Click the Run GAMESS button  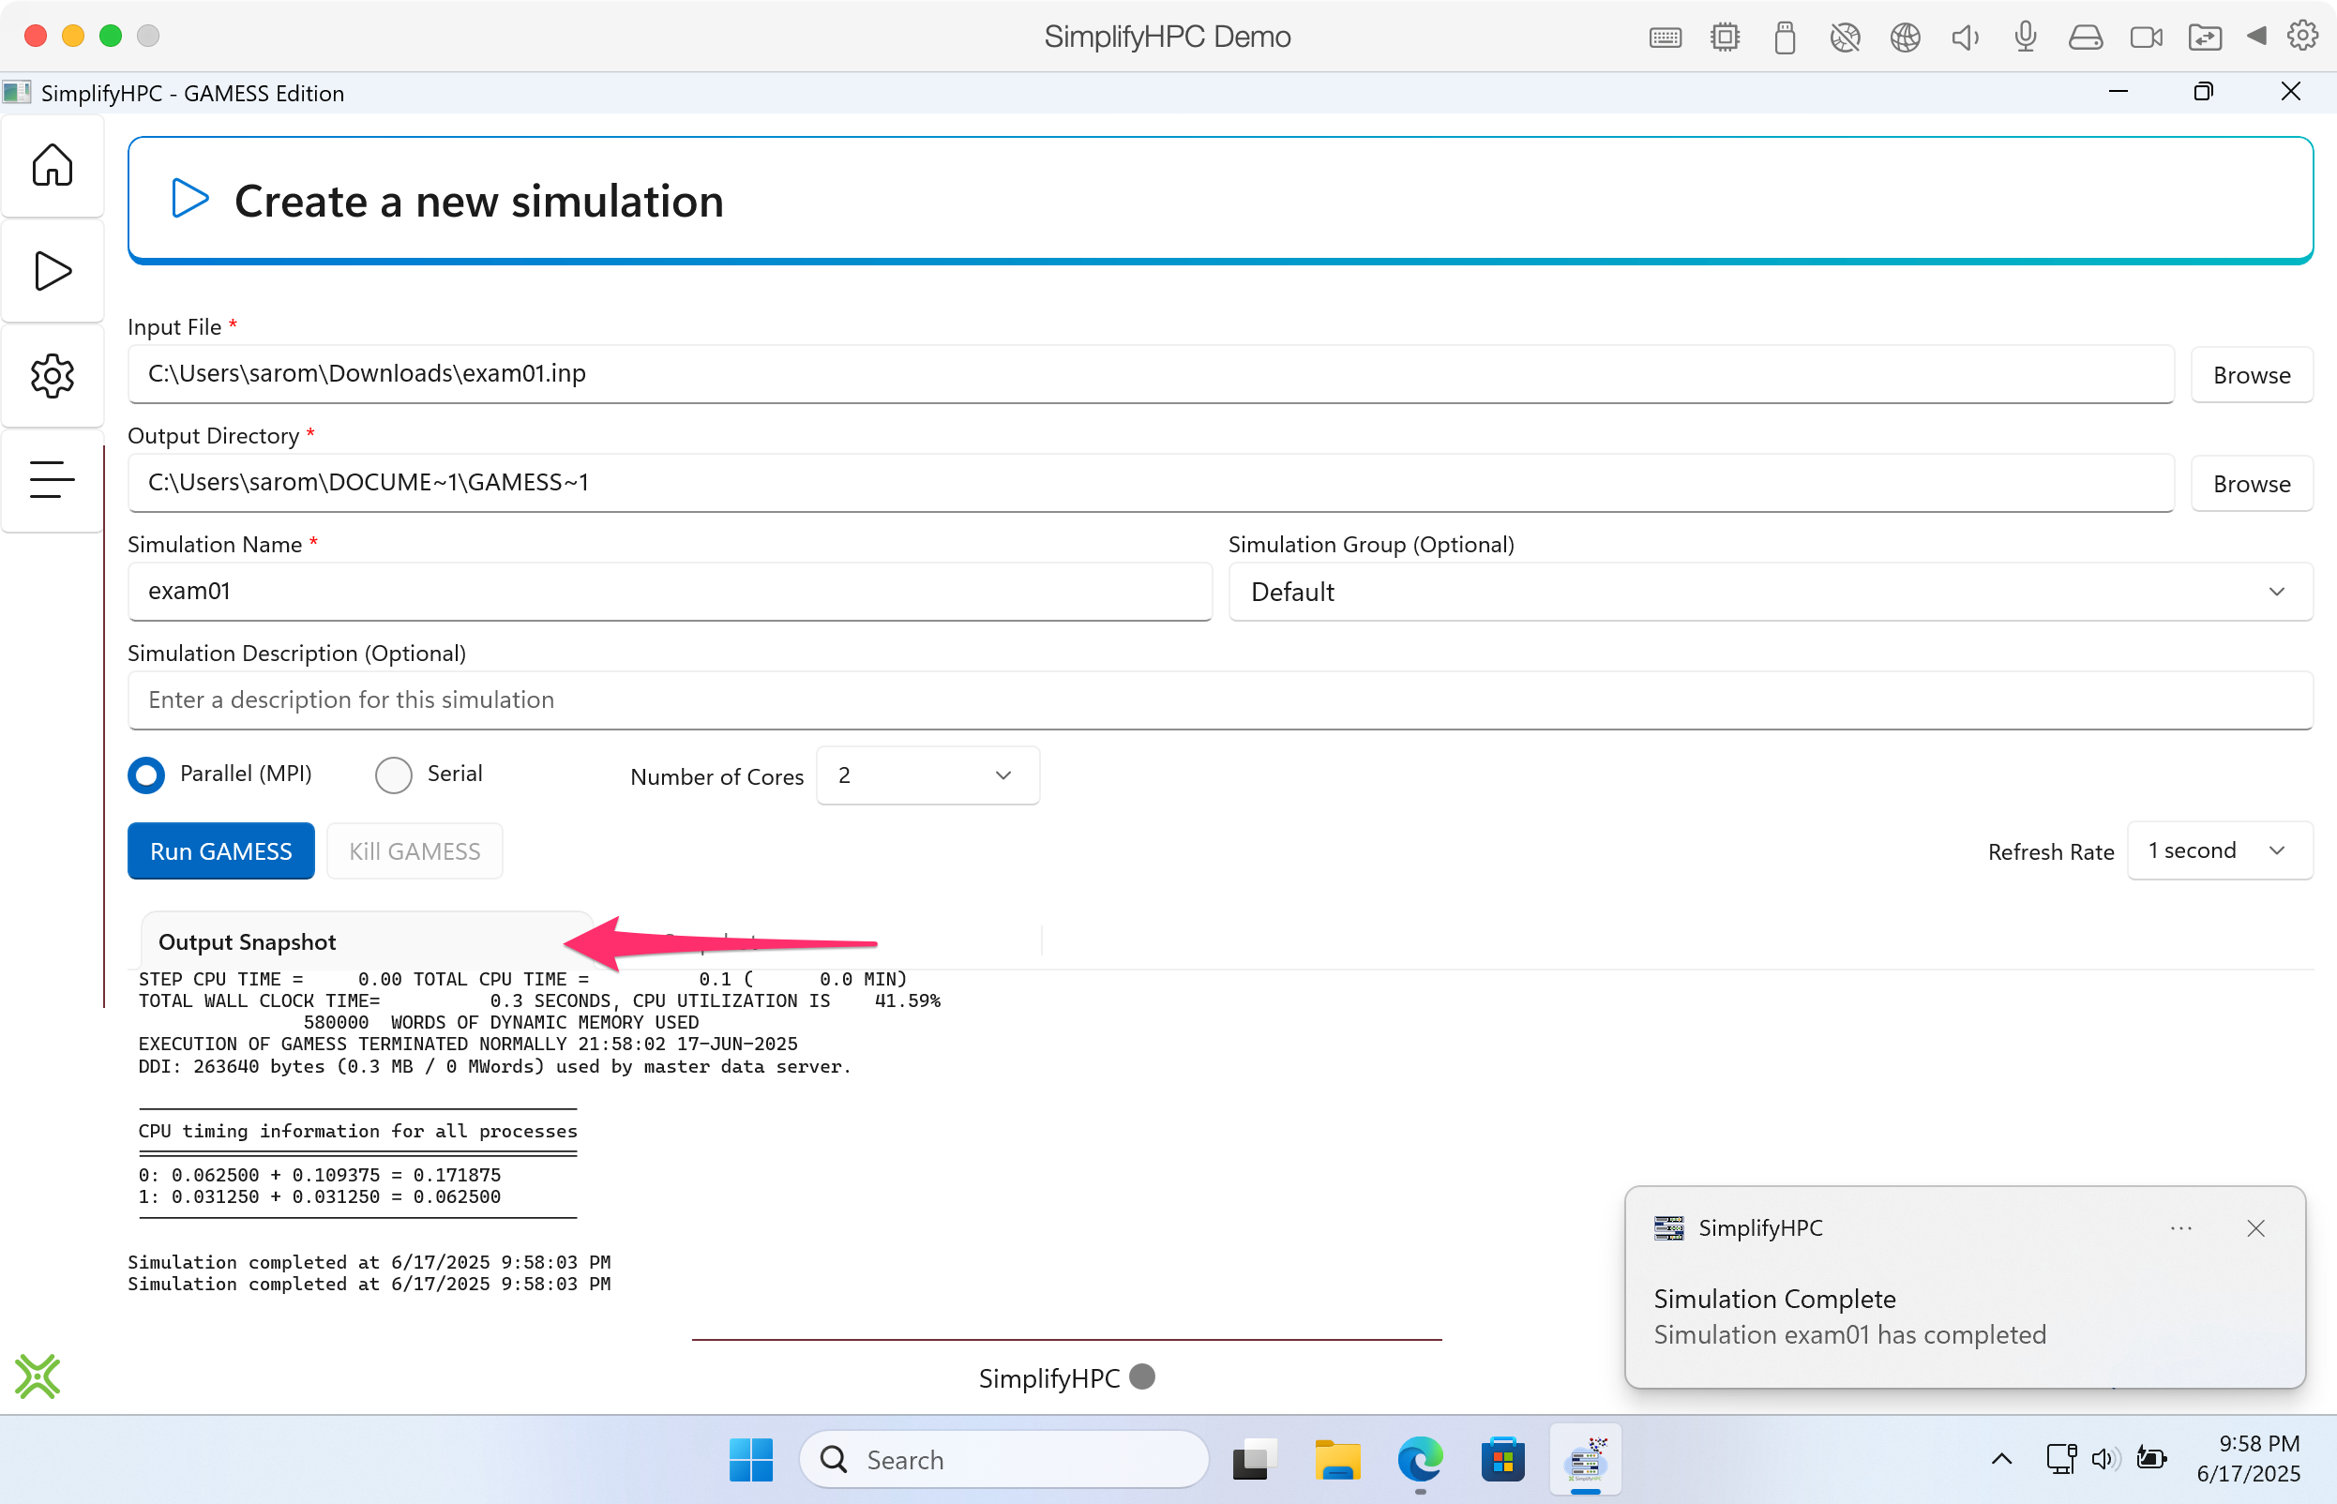(220, 850)
